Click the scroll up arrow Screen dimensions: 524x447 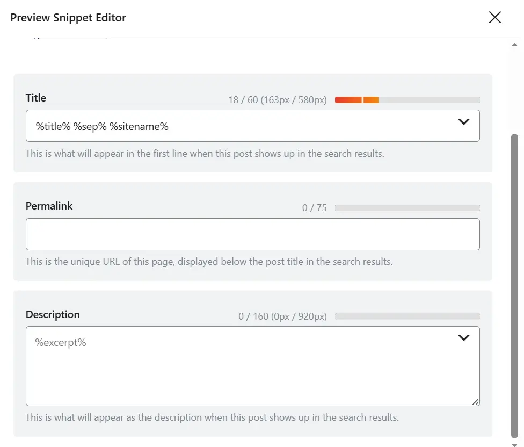[x=515, y=45]
